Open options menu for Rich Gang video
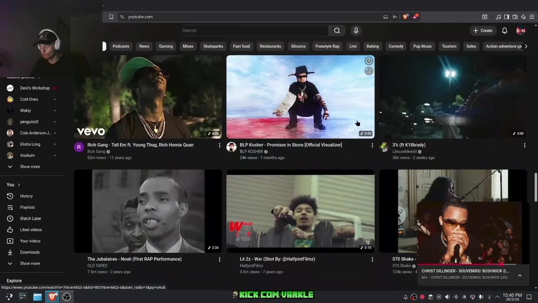This screenshot has height=303, width=538. [219, 145]
